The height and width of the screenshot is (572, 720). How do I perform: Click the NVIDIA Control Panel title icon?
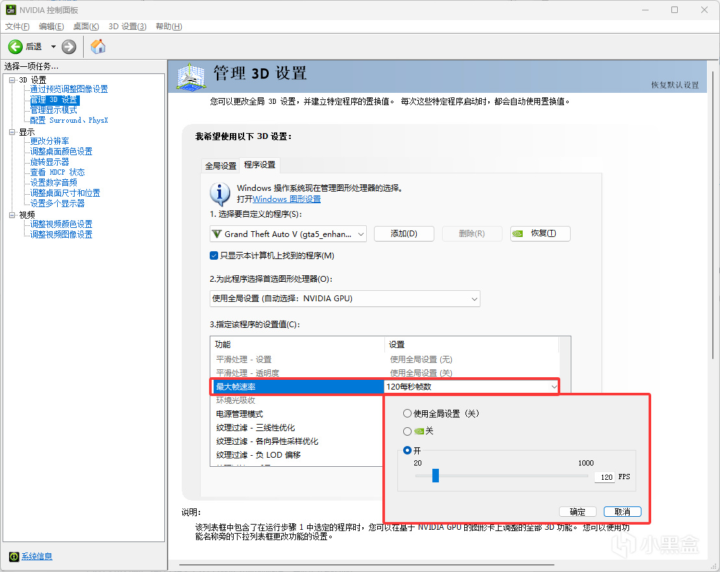point(10,10)
